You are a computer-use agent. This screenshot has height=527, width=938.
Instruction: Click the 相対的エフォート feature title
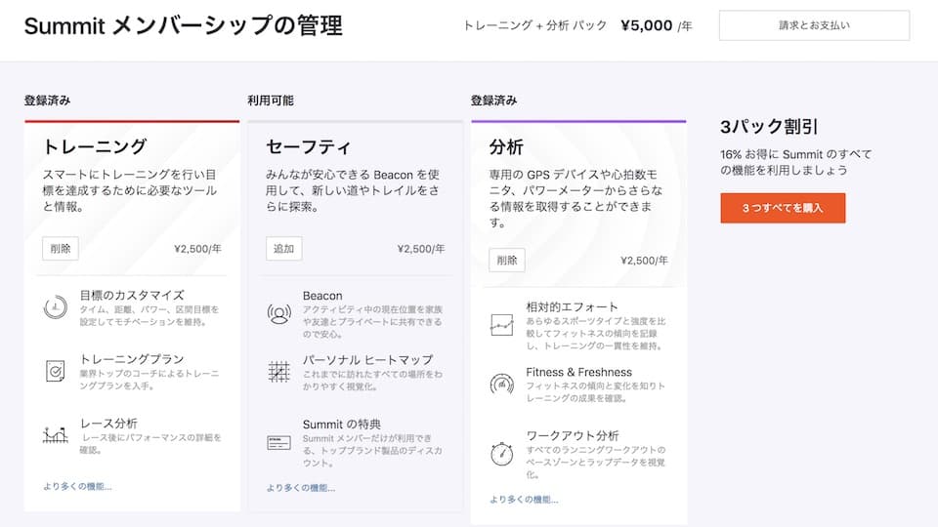click(x=572, y=306)
